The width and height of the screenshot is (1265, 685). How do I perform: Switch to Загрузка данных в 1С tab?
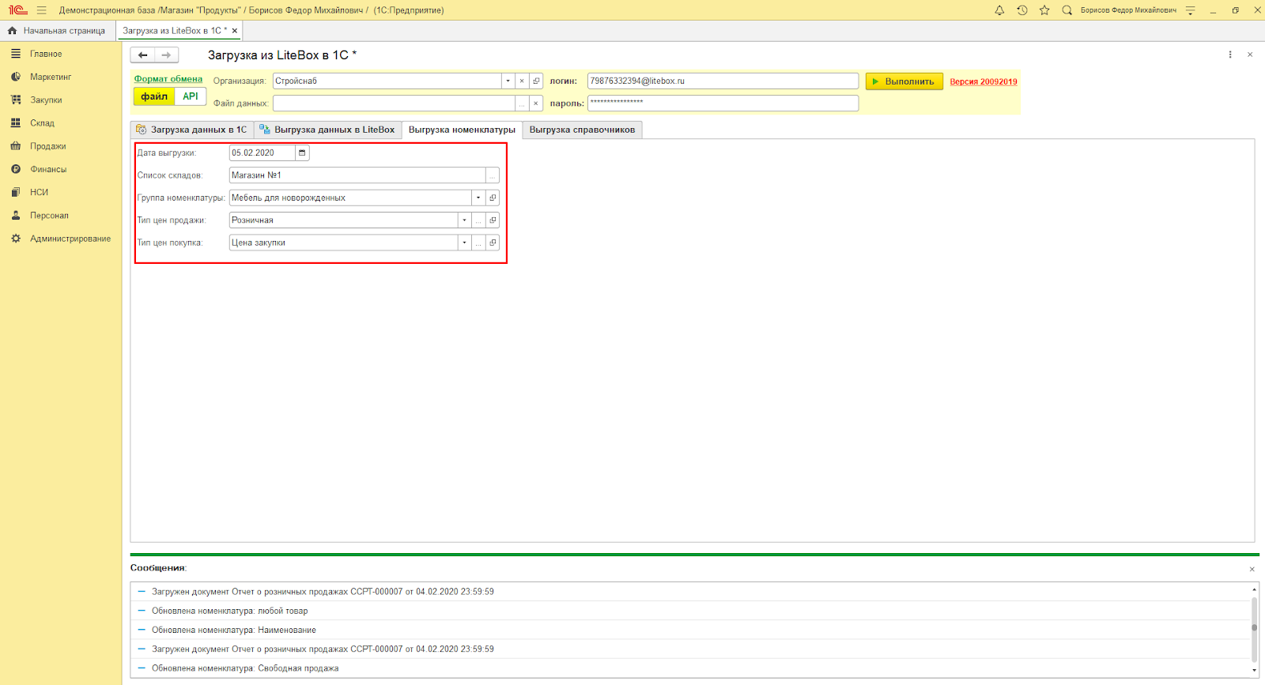pyautogui.click(x=192, y=130)
